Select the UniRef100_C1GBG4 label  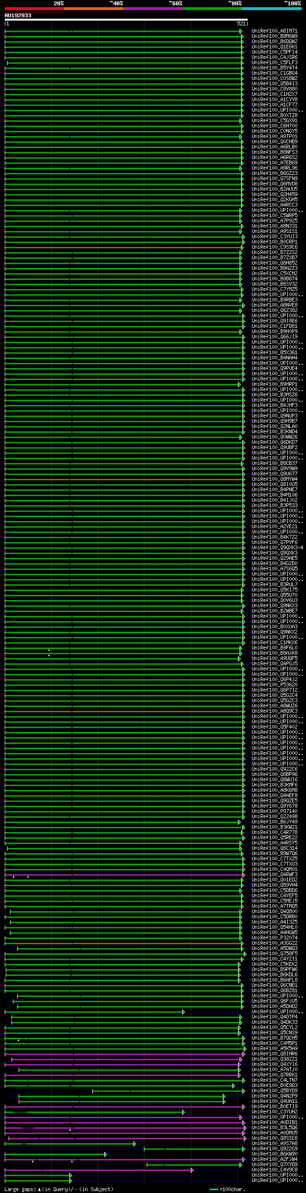coord(274,73)
